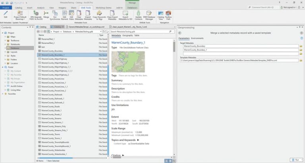Click the Name column header
The height and width of the screenshot is (163, 305).
pos(41,35)
